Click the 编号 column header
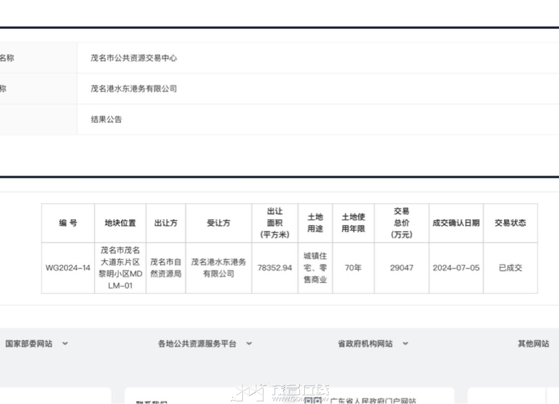 68,223
